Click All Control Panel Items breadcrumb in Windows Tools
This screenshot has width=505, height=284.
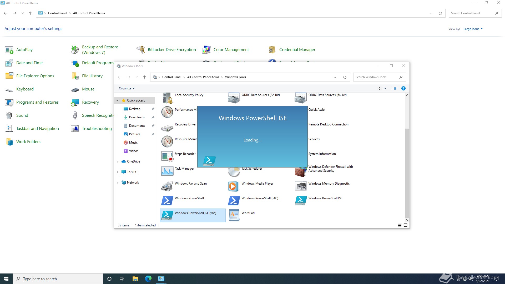click(x=203, y=77)
